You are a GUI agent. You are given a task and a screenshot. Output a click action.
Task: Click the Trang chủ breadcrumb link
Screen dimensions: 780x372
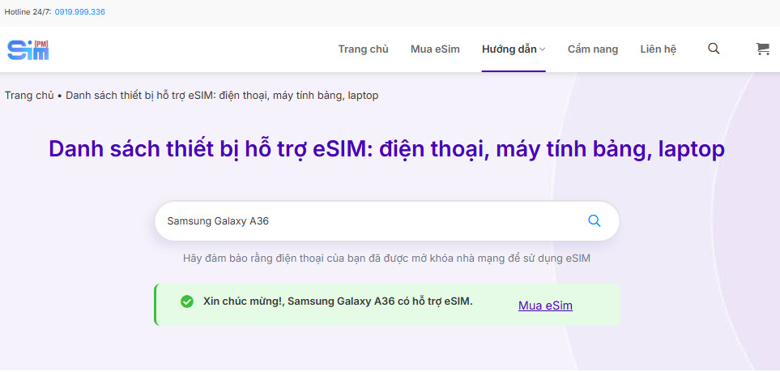(29, 95)
